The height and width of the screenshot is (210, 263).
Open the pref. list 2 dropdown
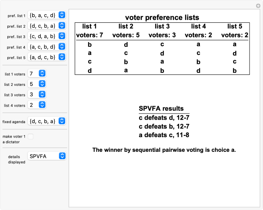[46, 26]
